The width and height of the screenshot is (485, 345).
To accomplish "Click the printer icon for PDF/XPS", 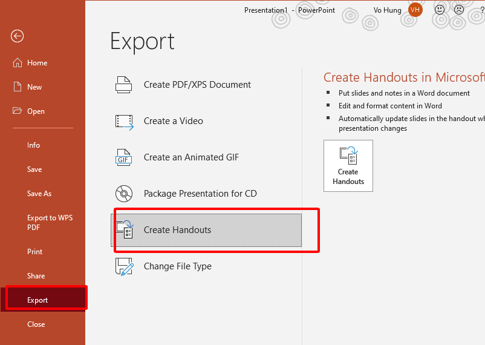I will pos(124,85).
